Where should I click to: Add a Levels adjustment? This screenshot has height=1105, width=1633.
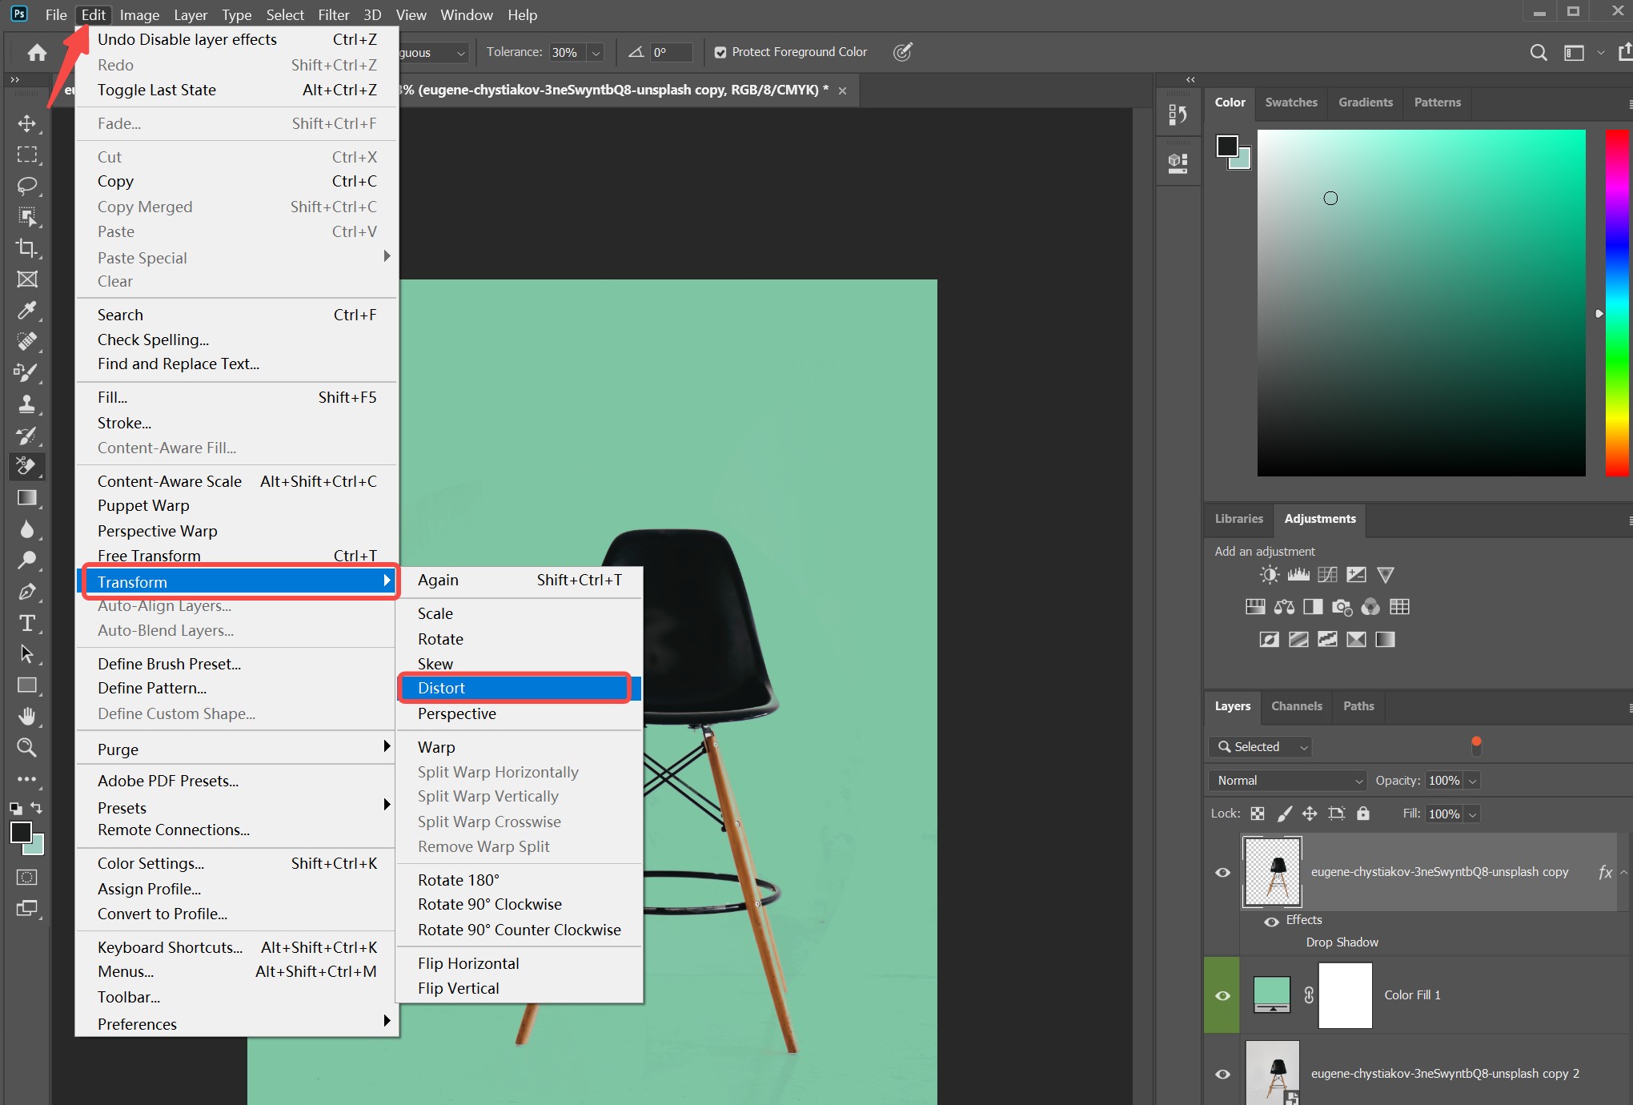point(1298,575)
